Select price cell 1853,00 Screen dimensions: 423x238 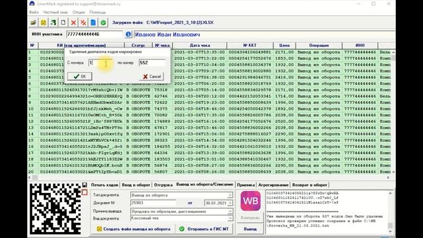284,58
